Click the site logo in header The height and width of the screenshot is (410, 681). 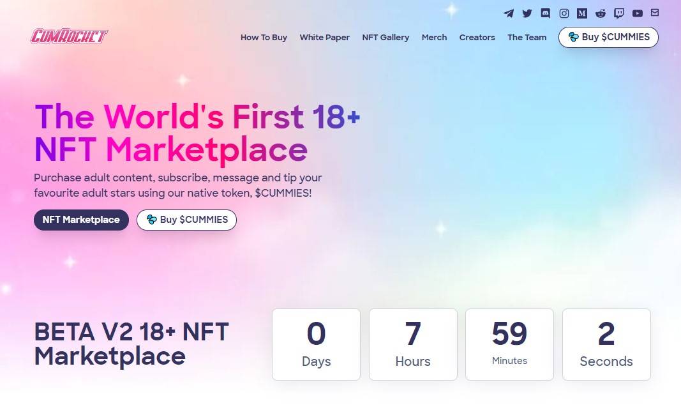(69, 36)
